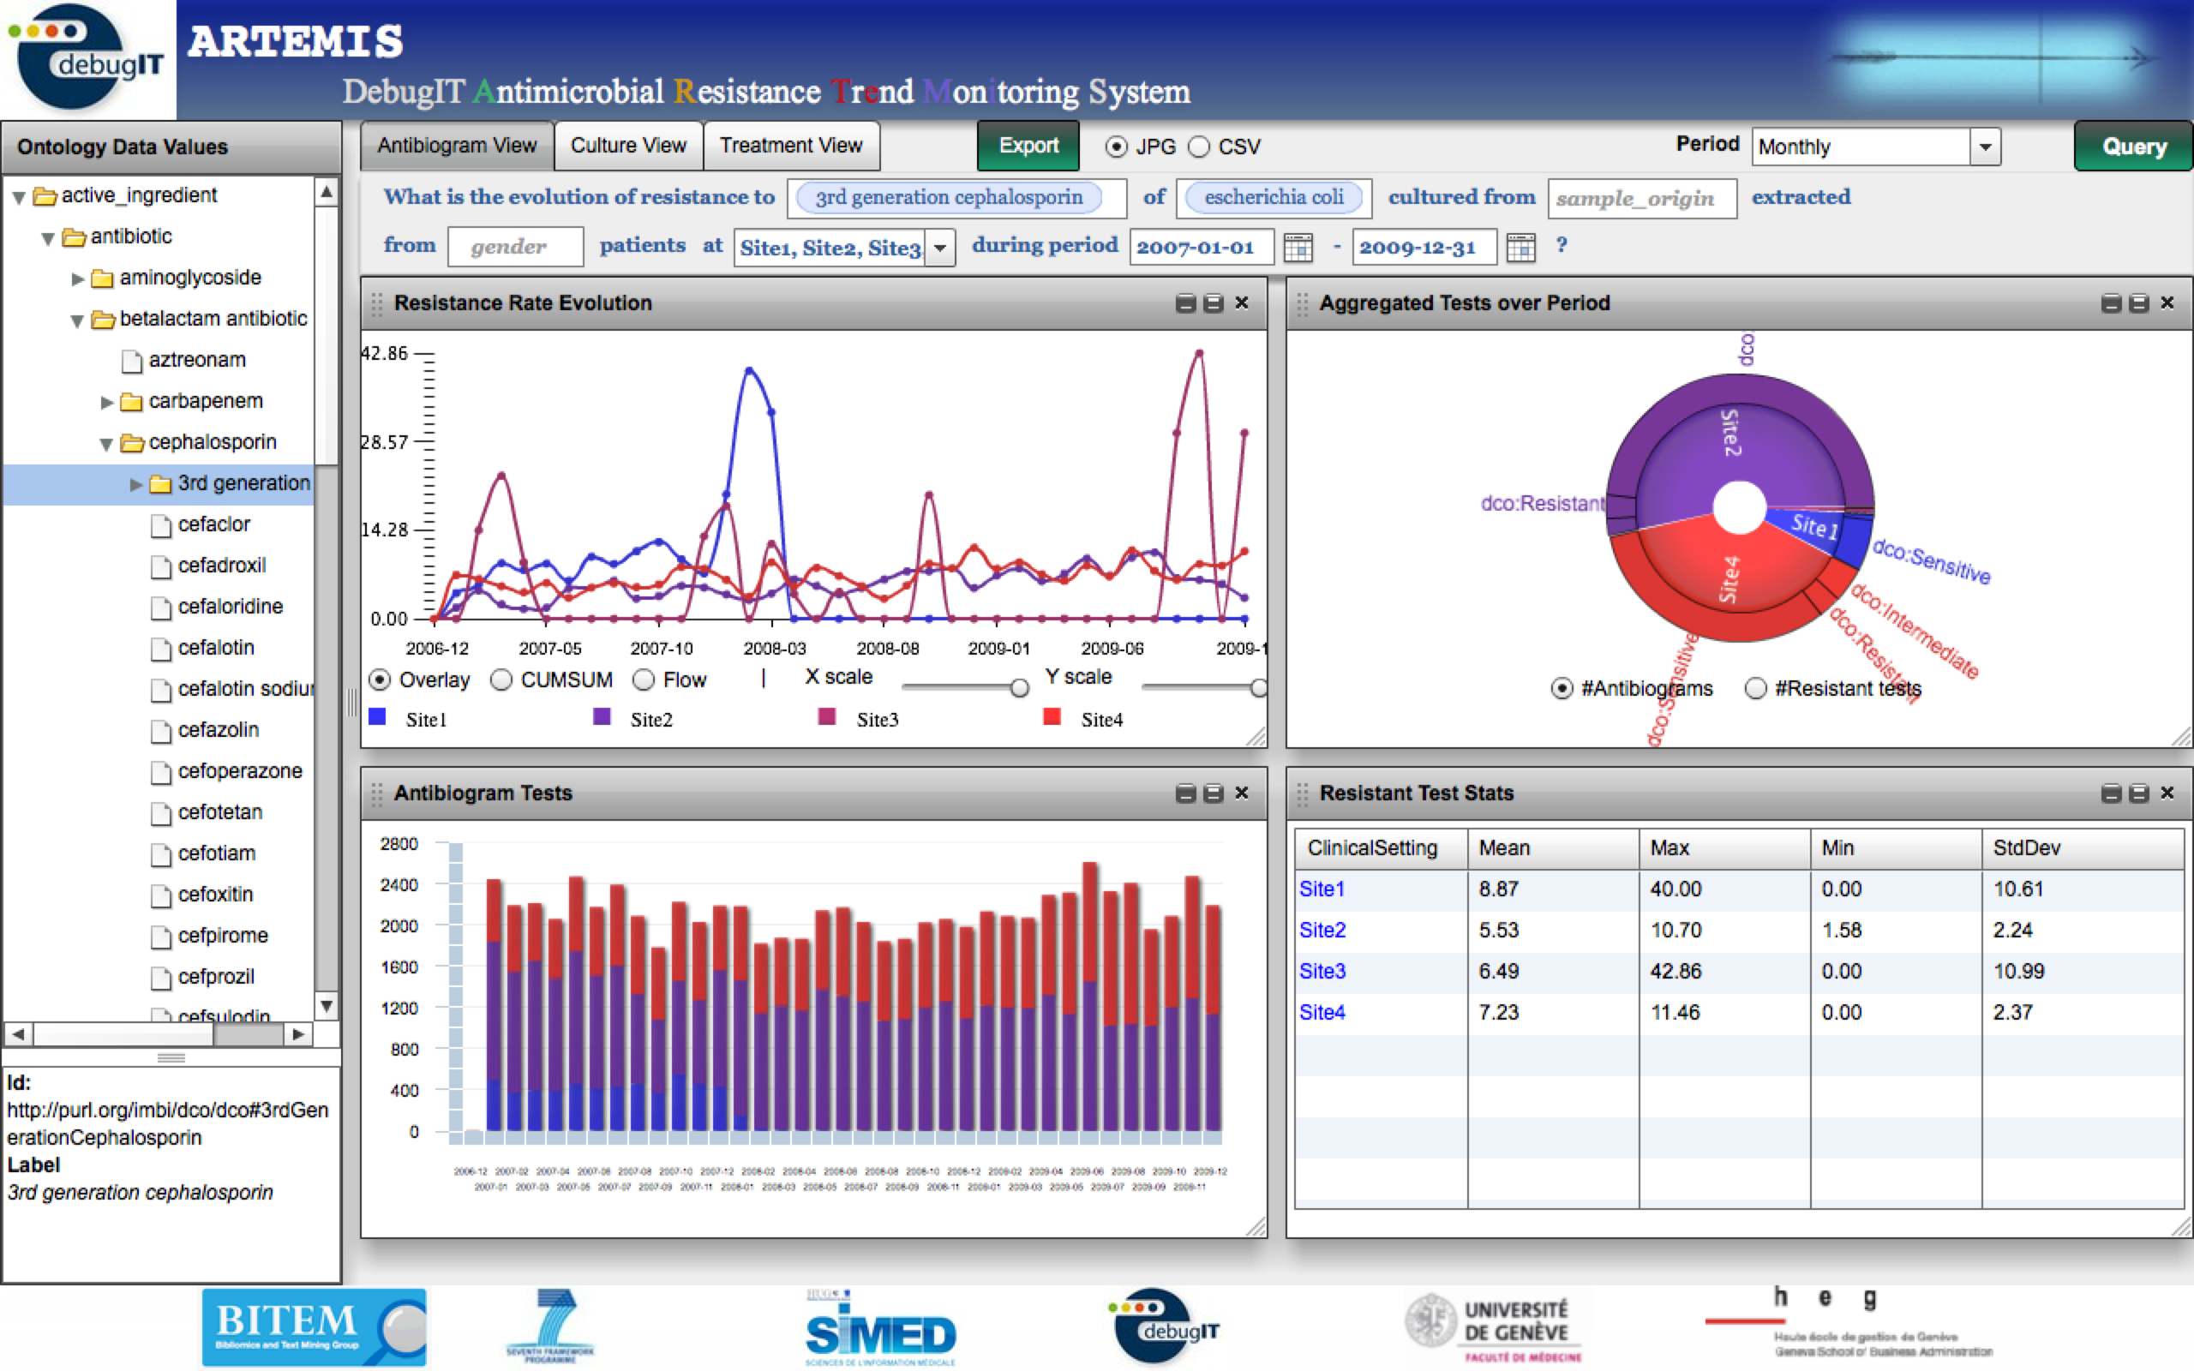Click the question mark help icon

tap(1562, 245)
